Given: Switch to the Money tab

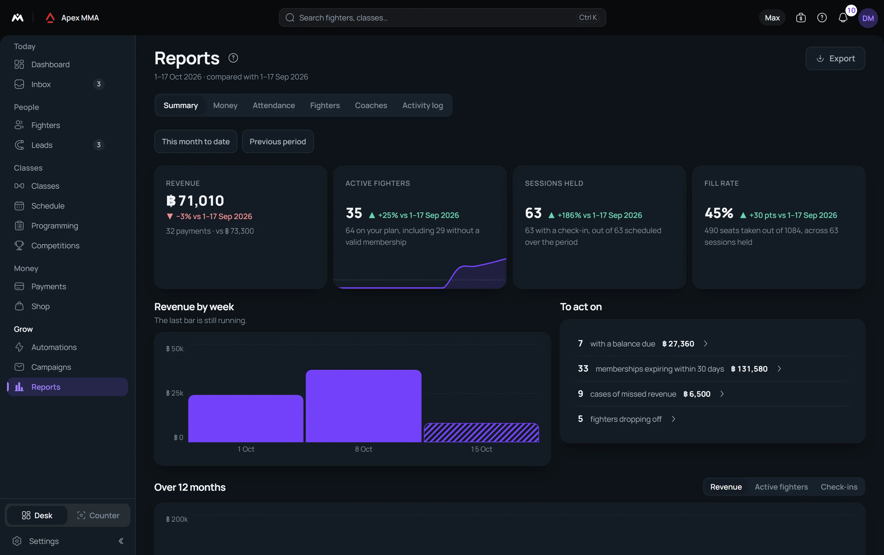Looking at the screenshot, I should click(x=225, y=105).
